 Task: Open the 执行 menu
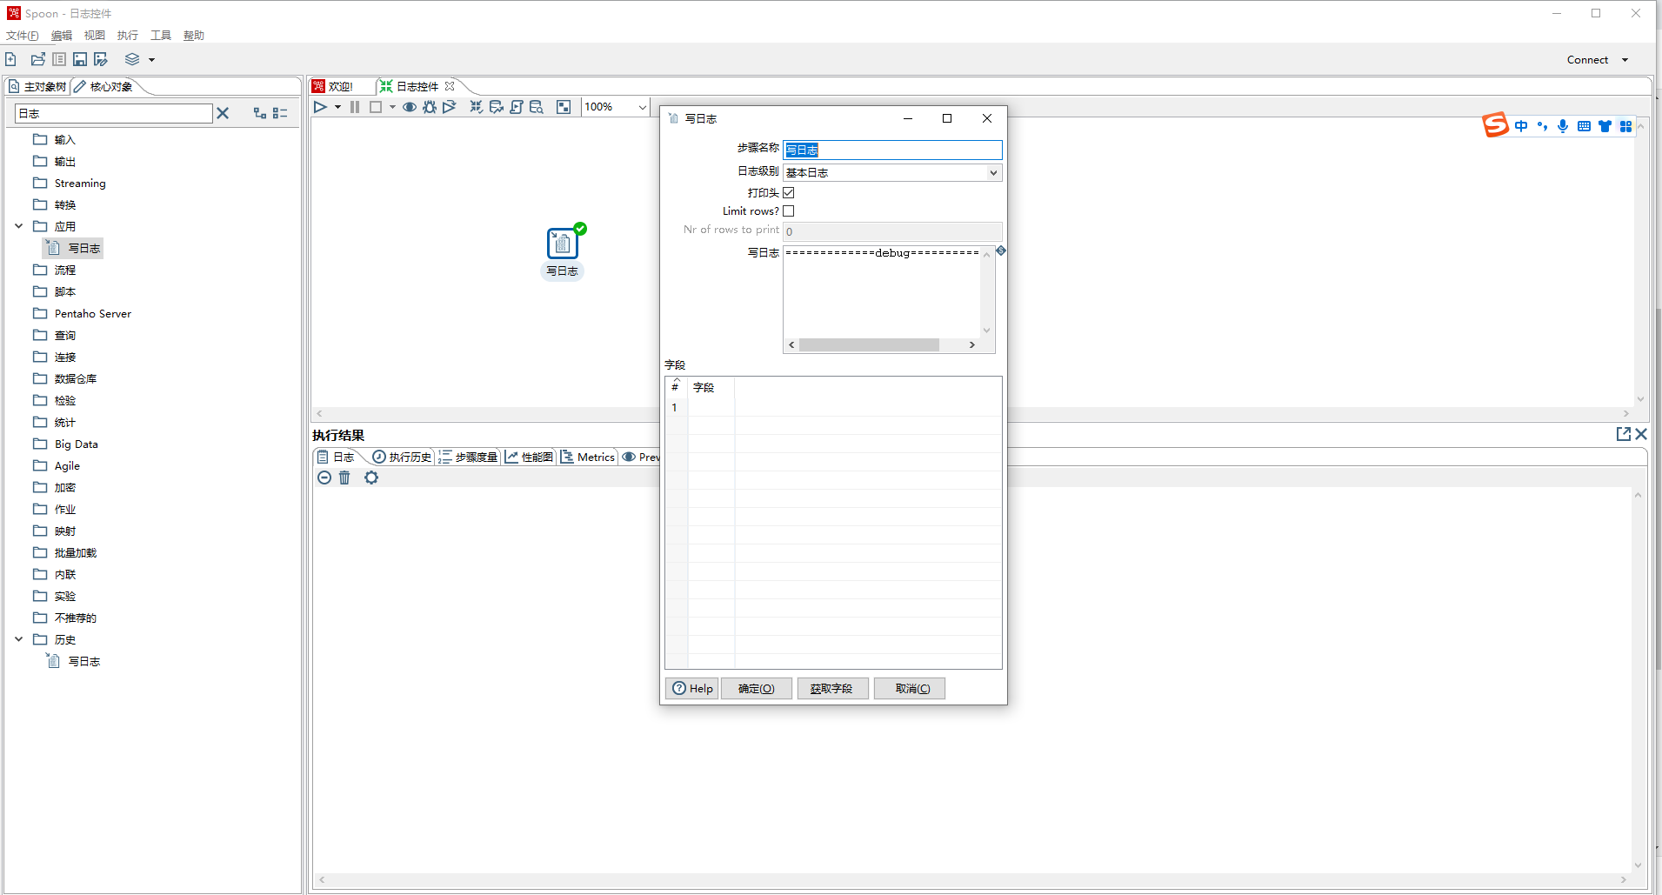[128, 36]
